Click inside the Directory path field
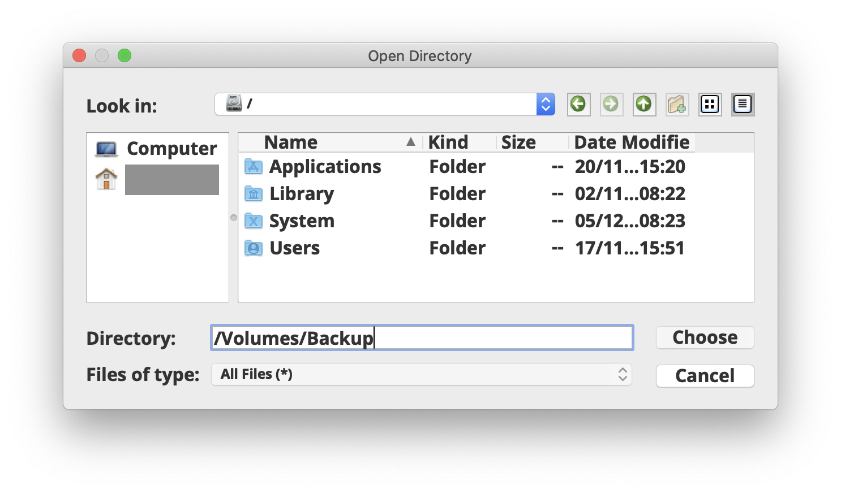Image resolution: width=841 pixels, height=493 pixels. pos(422,338)
